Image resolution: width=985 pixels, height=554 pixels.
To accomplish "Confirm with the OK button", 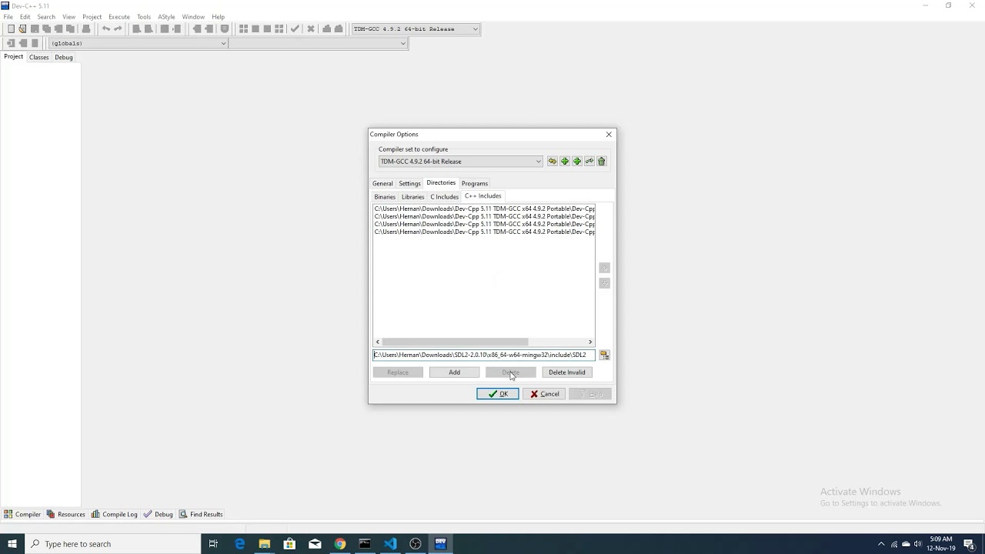I will coord(498,394).
